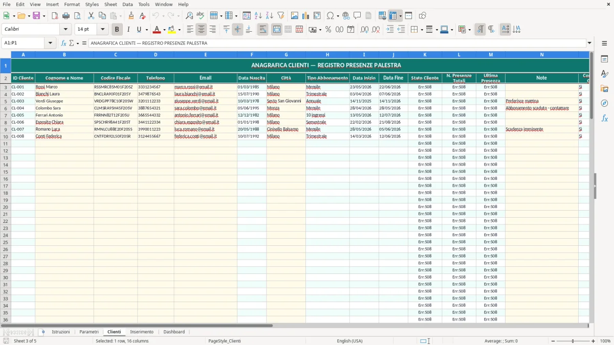Open Print Preview from the toolbar
The height and width of the screenshot is (345, 614).
(77, 16)
